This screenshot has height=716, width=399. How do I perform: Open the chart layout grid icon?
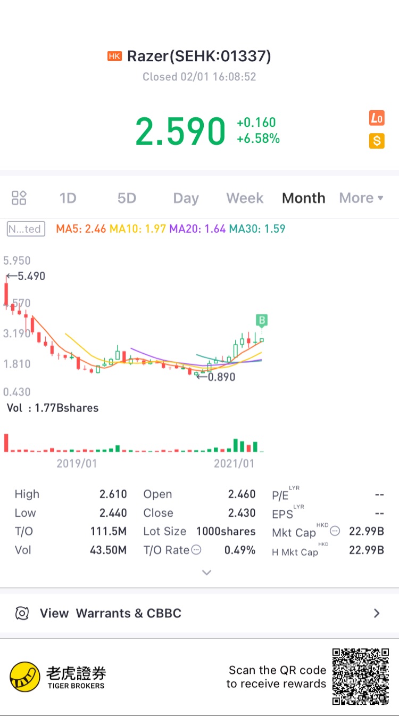[x=19, y=198]
